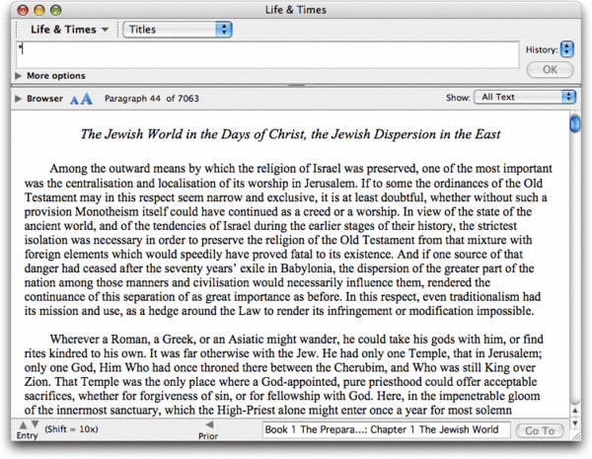Open the Show All Text dropdown
Screen dimensions: 592x459
[525, 97]
